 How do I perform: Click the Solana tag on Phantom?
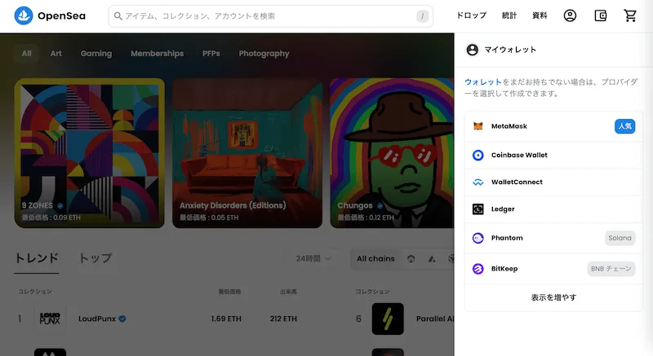pyautogui.click(x=620, y=238)
